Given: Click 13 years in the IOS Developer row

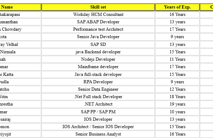Looking at the screenshot, I should 177,119.
